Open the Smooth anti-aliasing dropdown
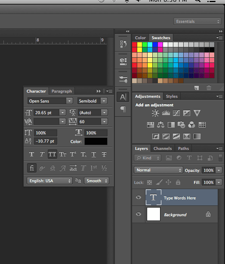Image resolution: width=225 pixels, height=264 pixels. pos(96,180)
